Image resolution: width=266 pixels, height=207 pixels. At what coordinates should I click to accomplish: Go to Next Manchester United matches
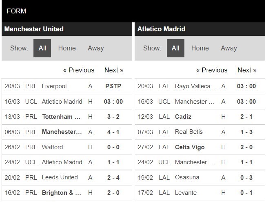[114, 70]
